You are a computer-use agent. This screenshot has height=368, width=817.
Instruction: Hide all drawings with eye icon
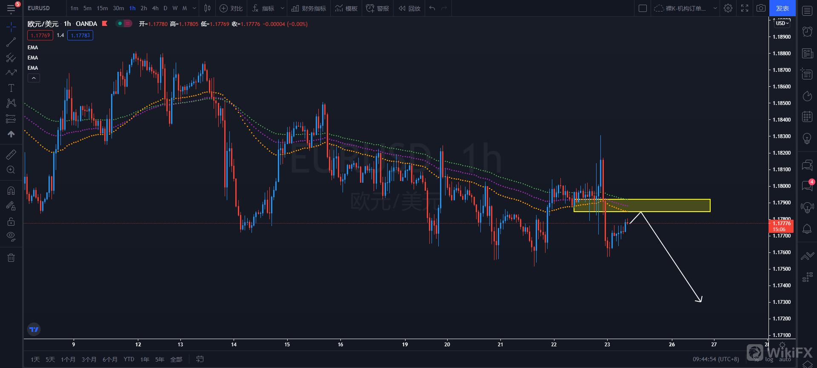point(11,236)
